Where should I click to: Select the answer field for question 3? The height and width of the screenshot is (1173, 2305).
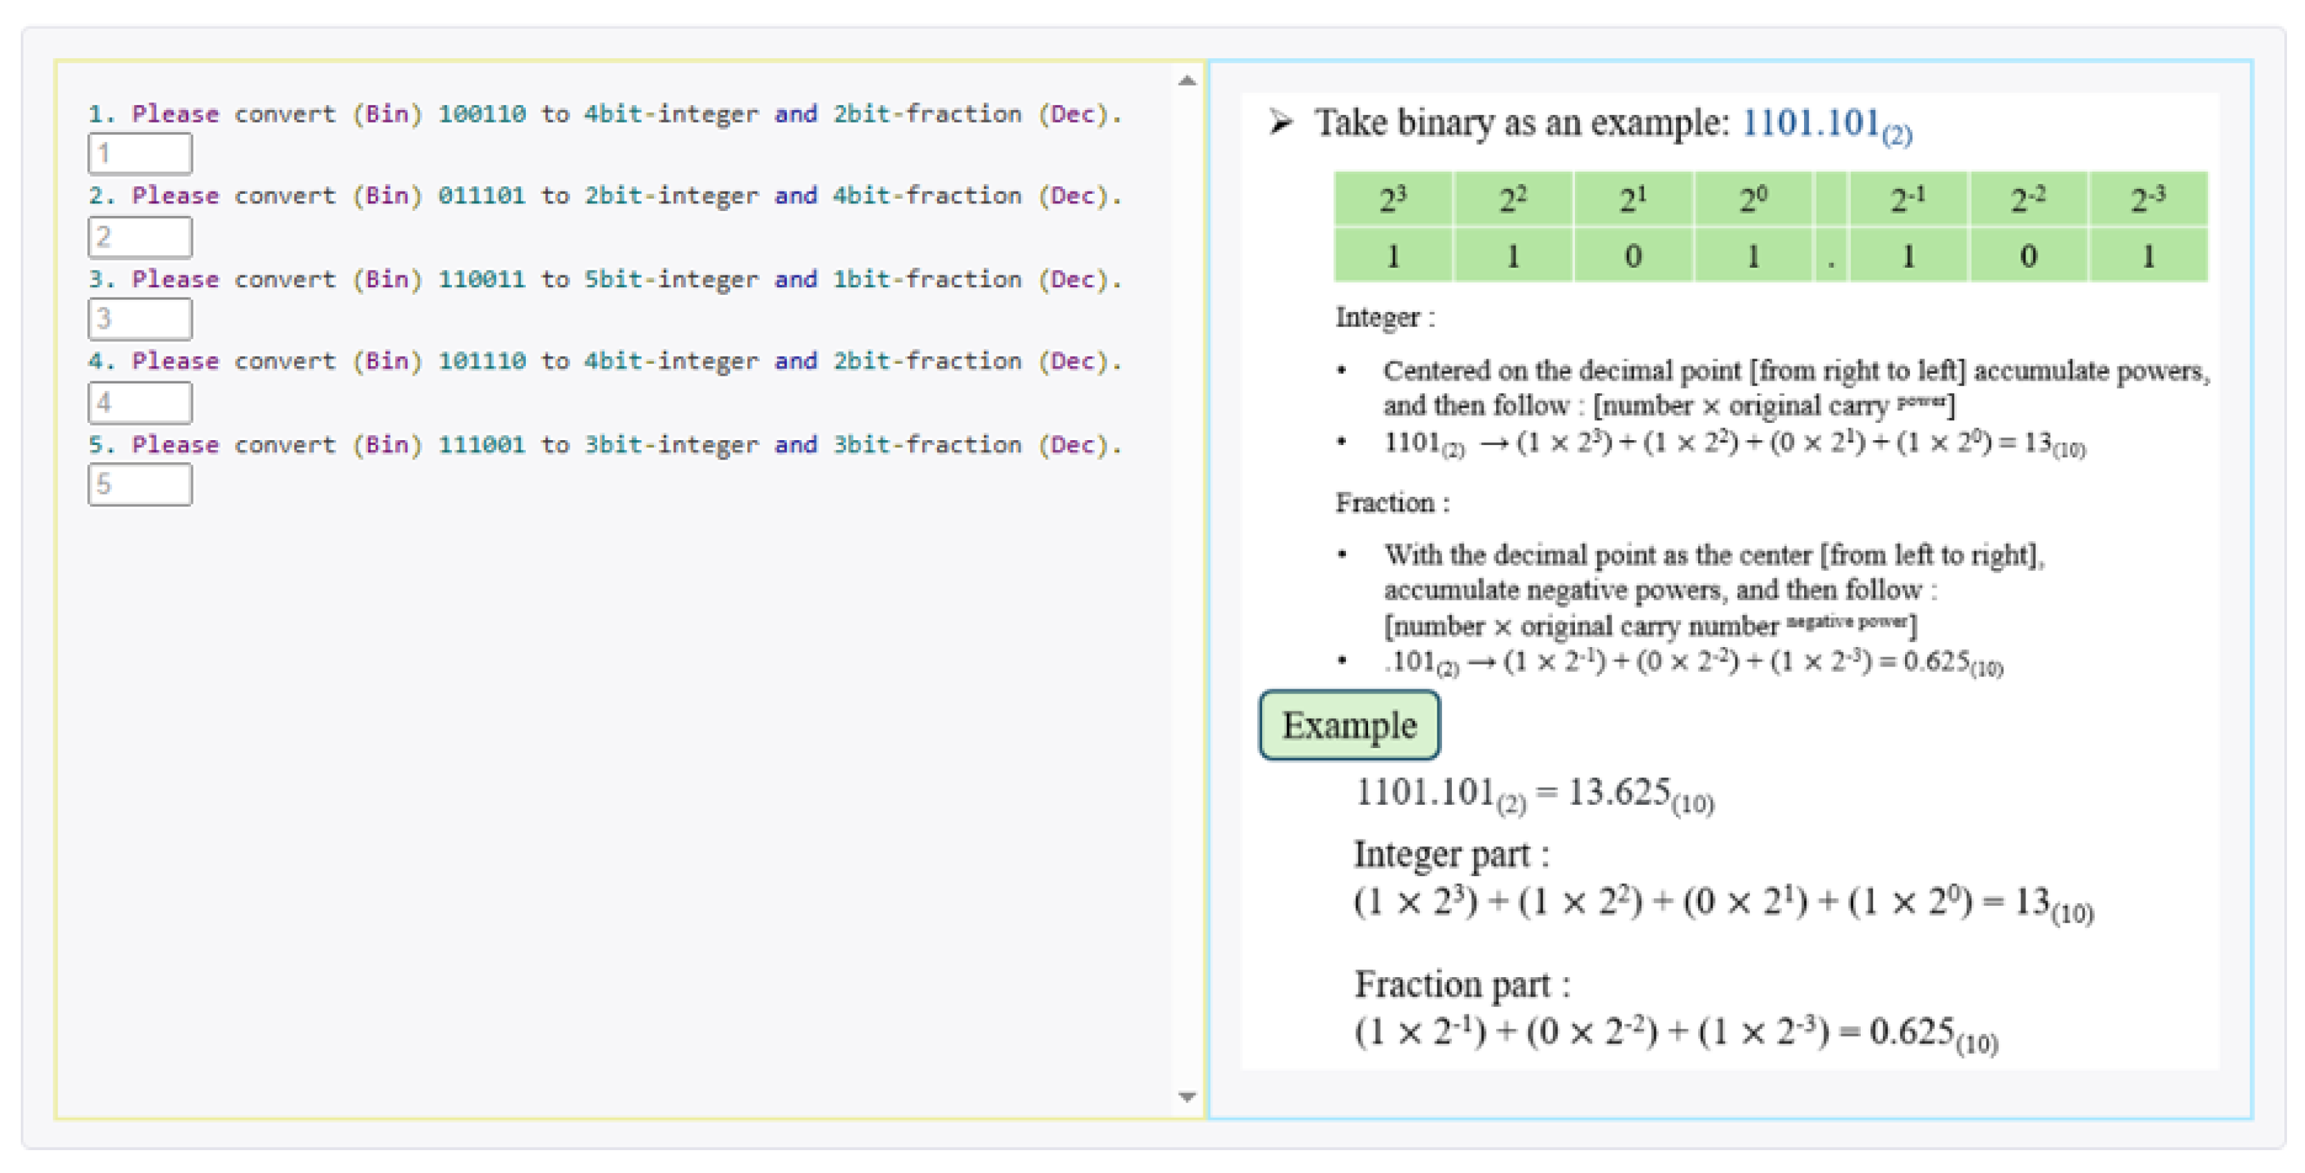pos(140,318)
